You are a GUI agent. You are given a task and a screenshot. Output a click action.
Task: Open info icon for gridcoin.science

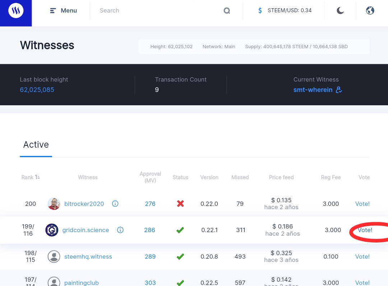pos(120,230)
